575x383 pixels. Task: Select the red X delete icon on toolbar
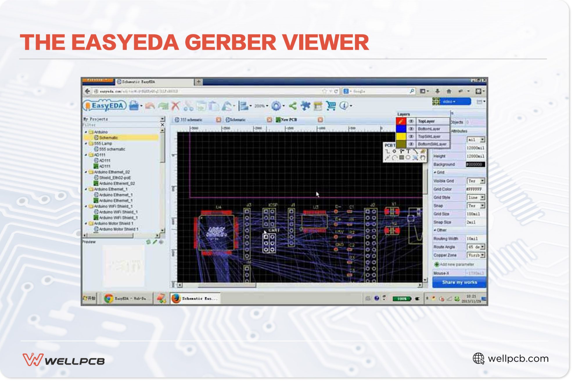175,106
